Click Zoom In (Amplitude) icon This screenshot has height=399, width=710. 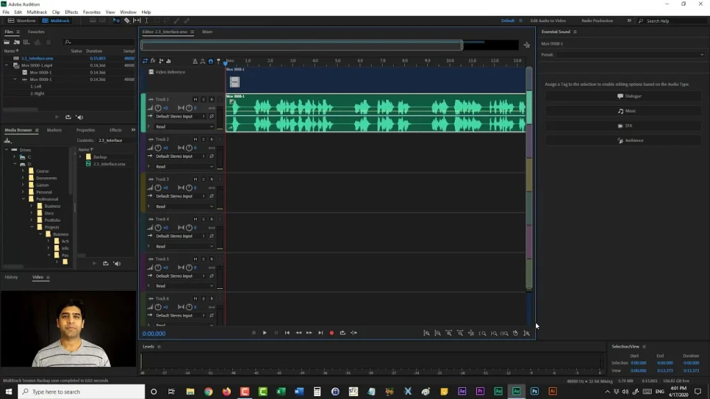pyautogui.click(x=426, y=333)
